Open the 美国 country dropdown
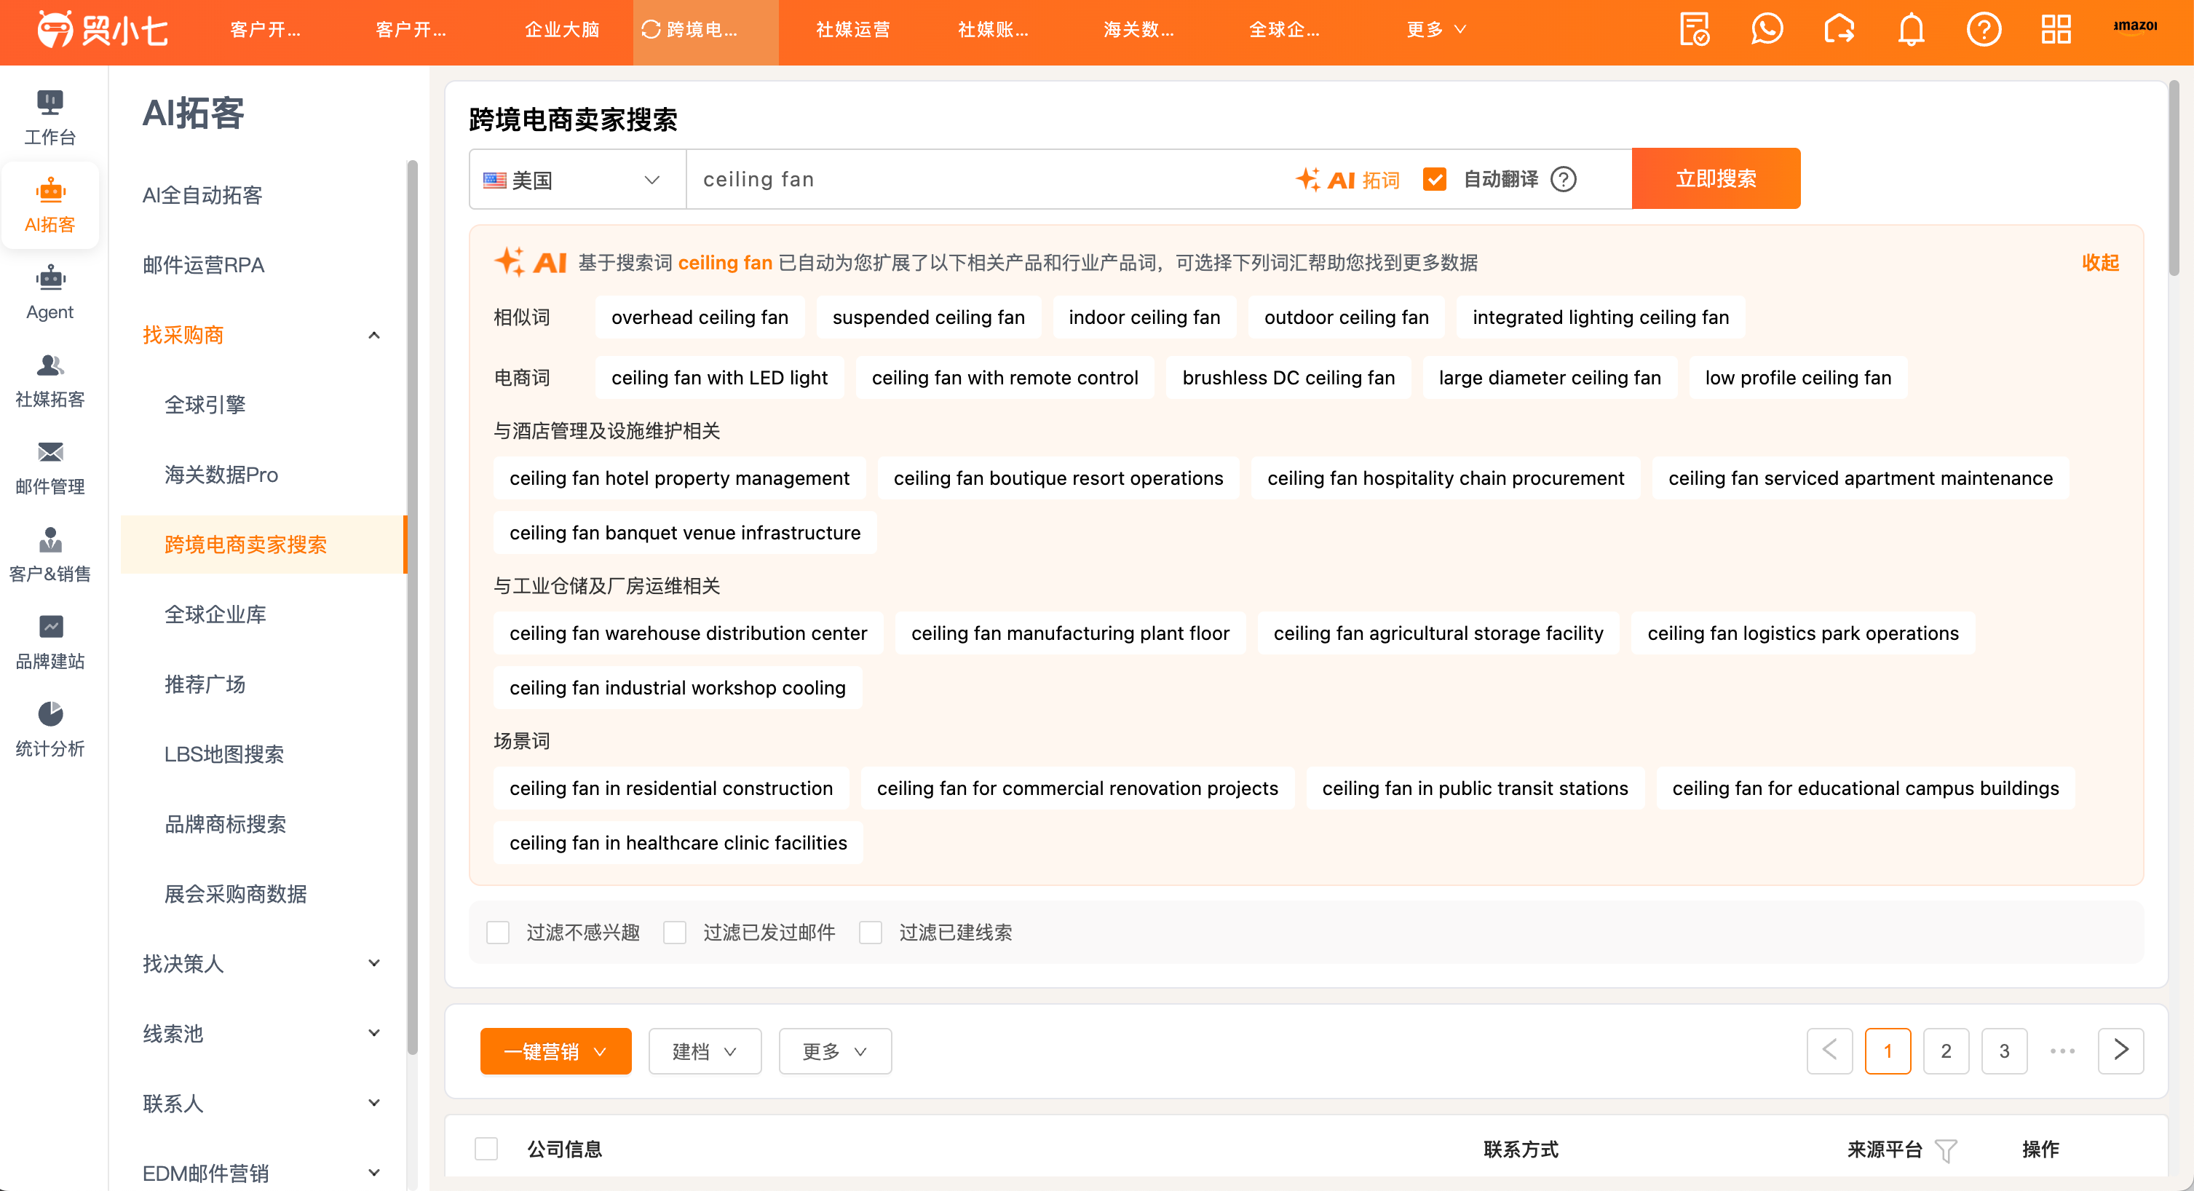 pyautogui.click(x=577, y=180)
